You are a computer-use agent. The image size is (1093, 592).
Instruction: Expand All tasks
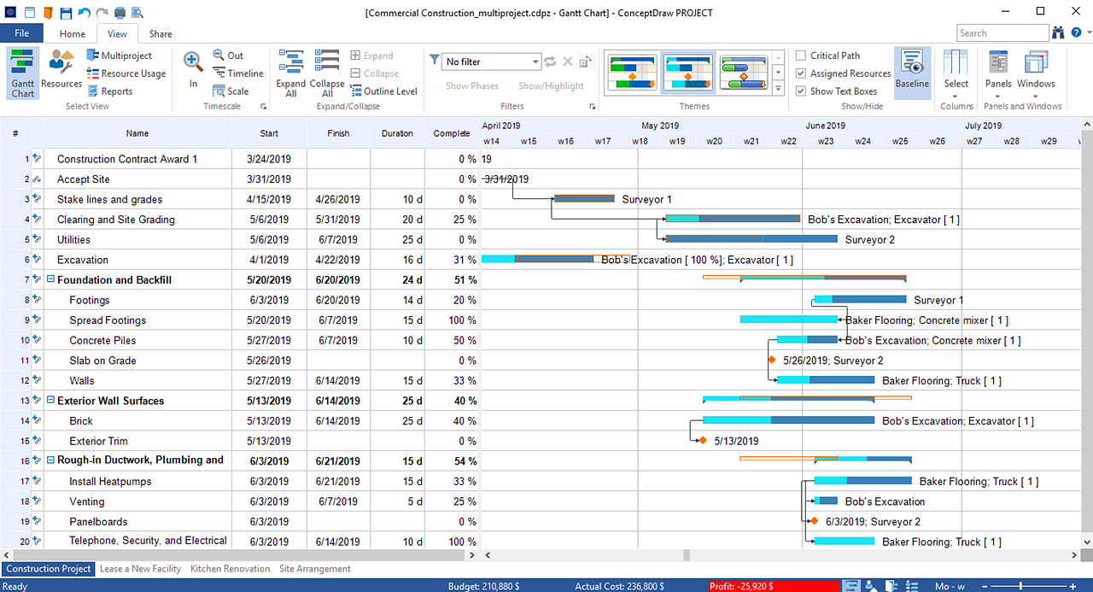tap(291, 73)
